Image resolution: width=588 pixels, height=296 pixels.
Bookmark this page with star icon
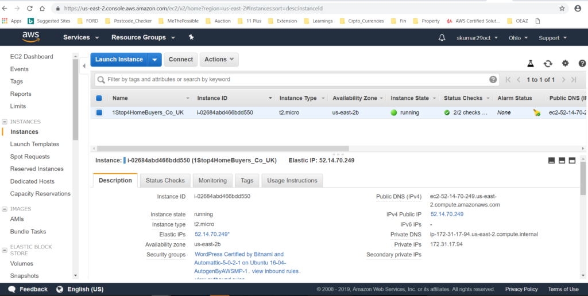[x=562, y=8]
